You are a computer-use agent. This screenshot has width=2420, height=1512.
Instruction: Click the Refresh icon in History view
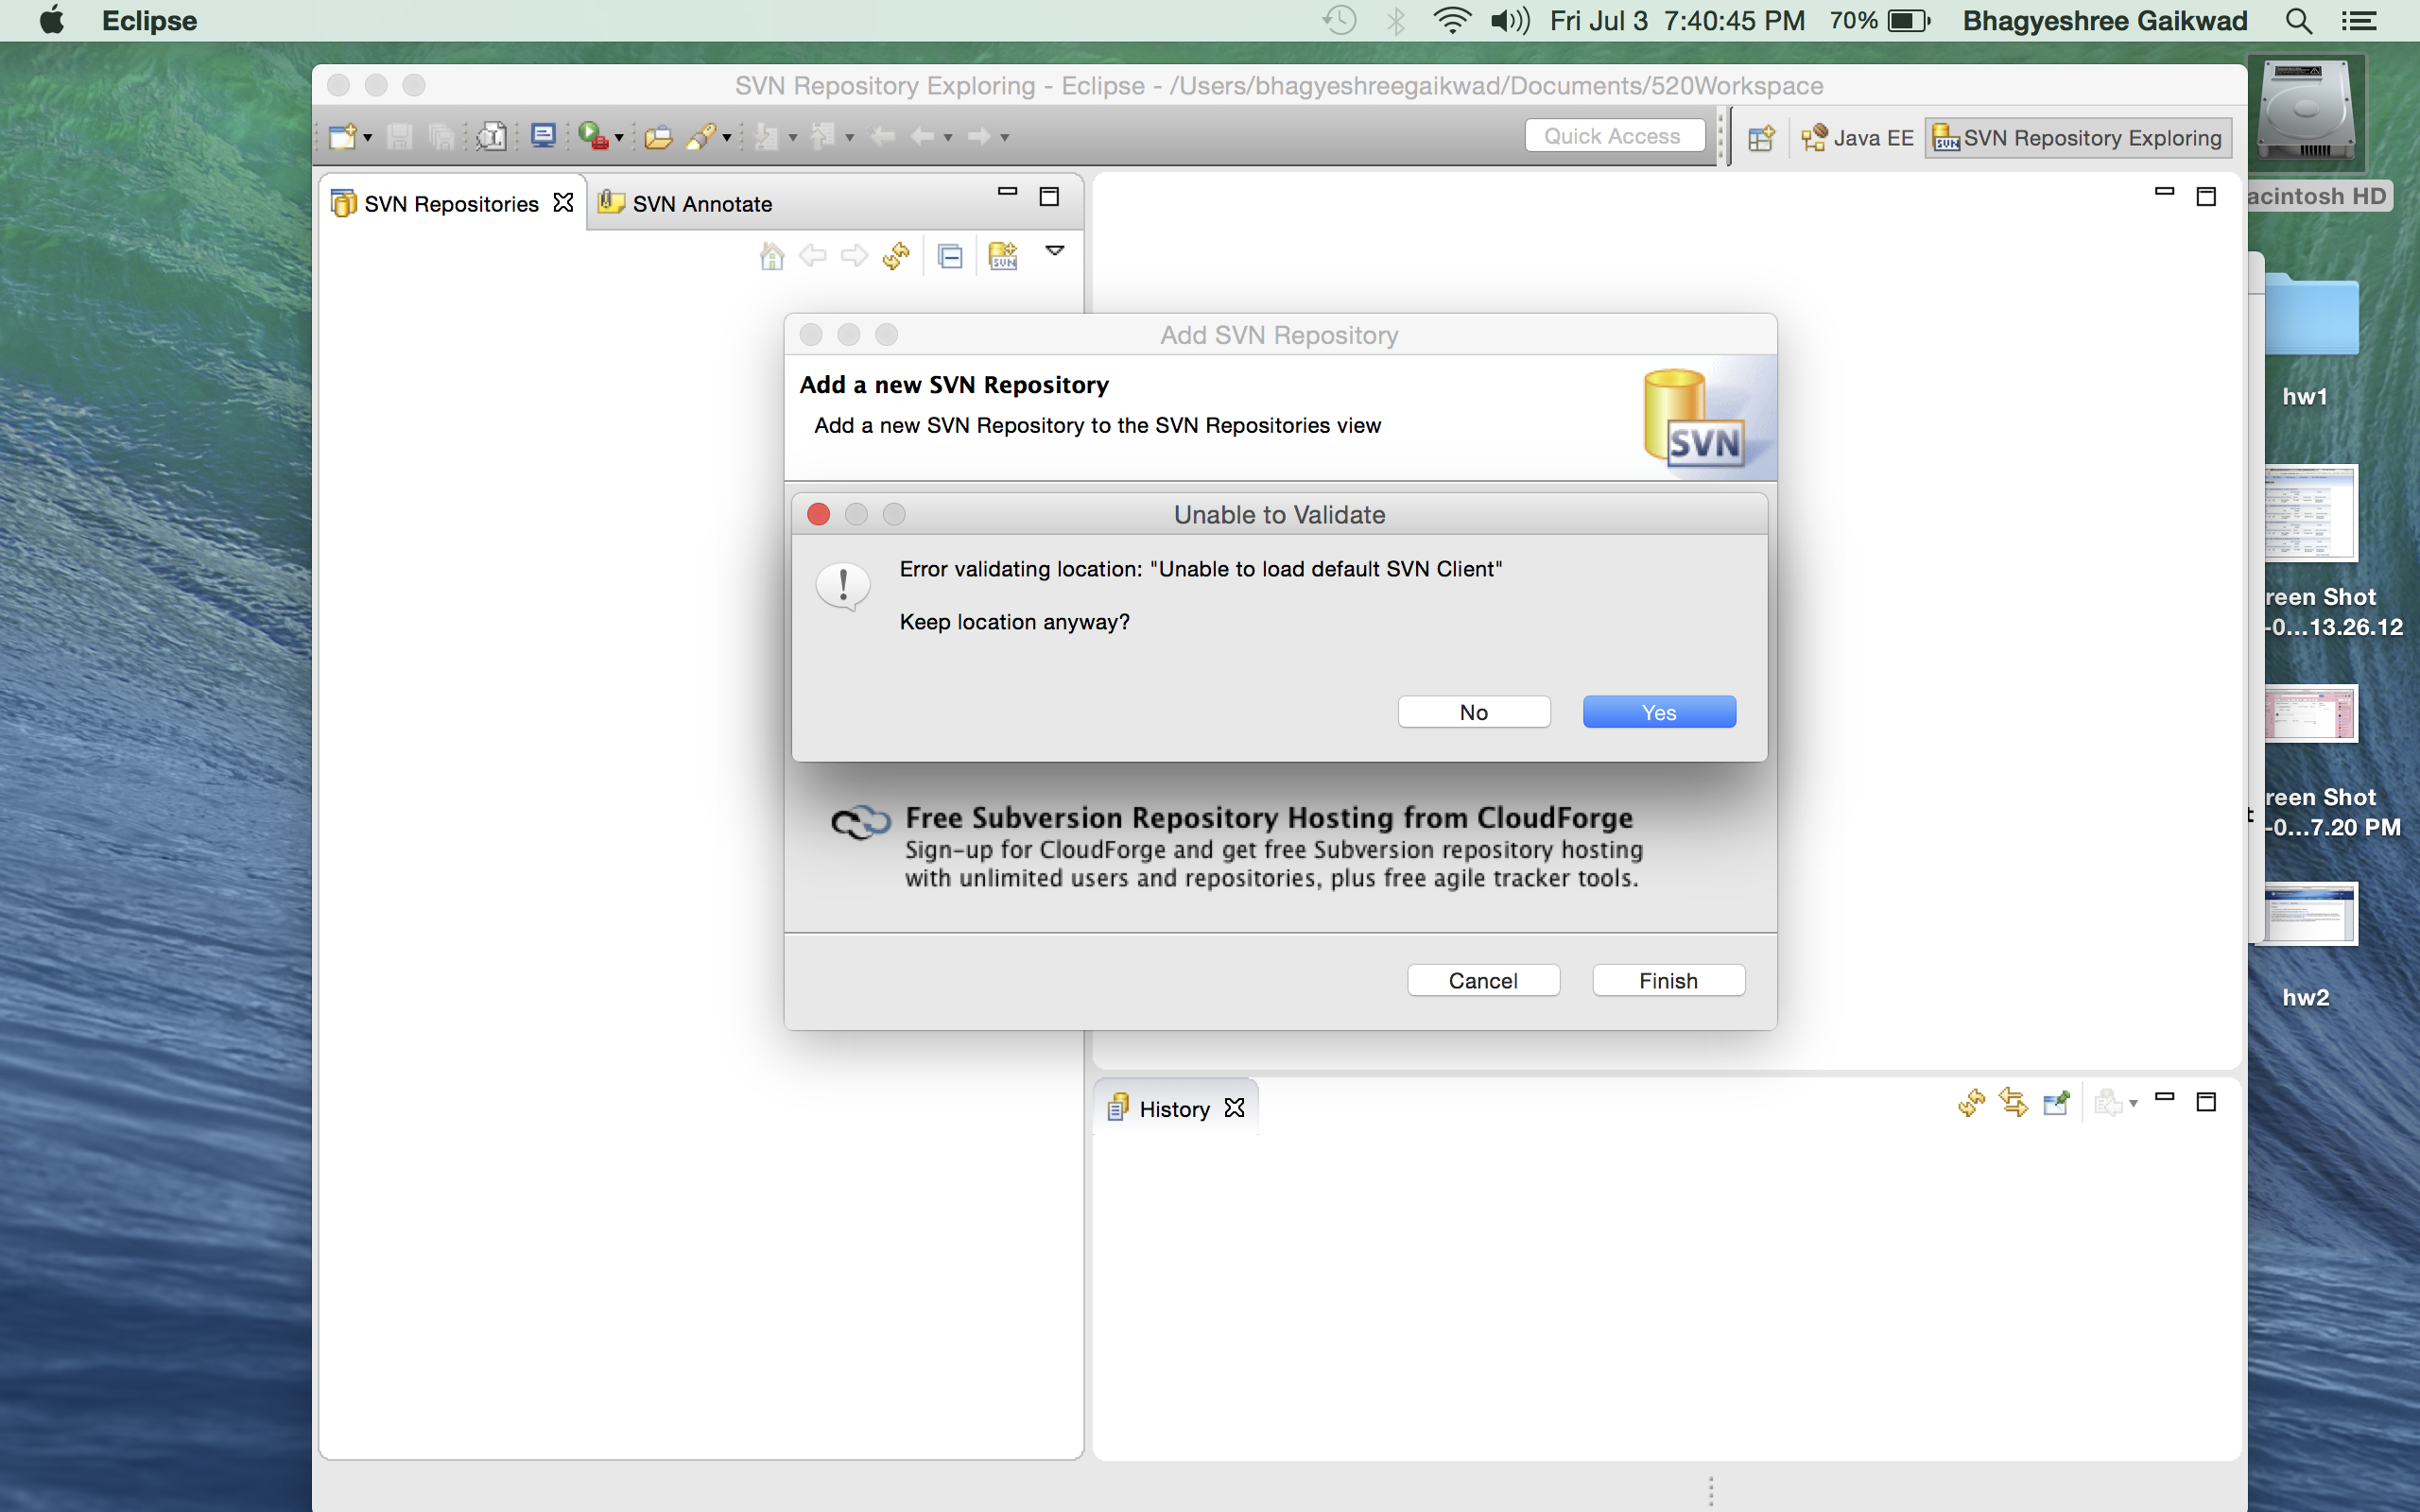point(1971,1102)
